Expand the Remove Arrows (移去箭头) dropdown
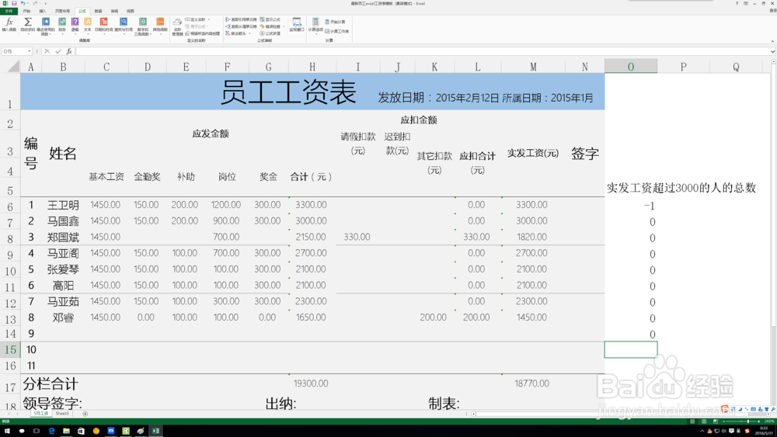The width and height of the screenshot is (777, 437). [249, 33]
